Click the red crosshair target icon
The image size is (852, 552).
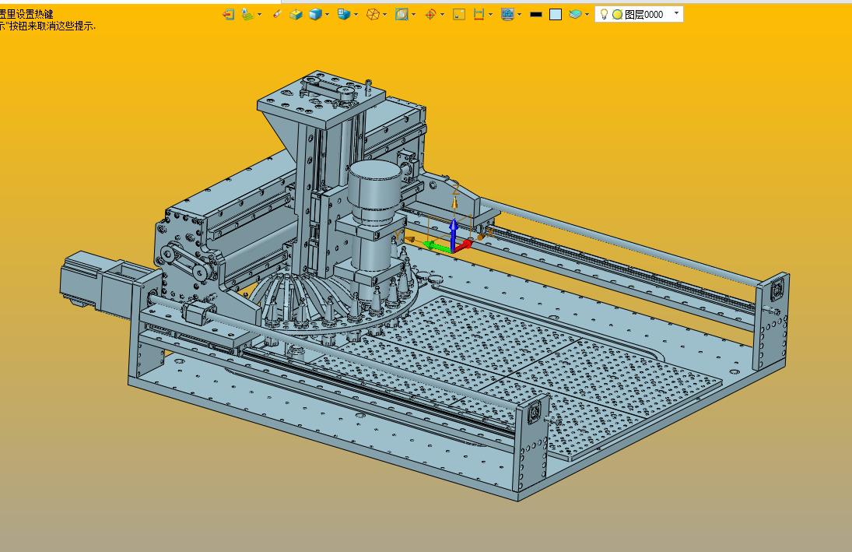point(430,15)
